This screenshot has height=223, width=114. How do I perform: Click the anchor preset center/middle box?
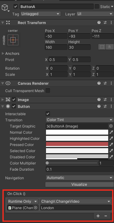(13, 40)
